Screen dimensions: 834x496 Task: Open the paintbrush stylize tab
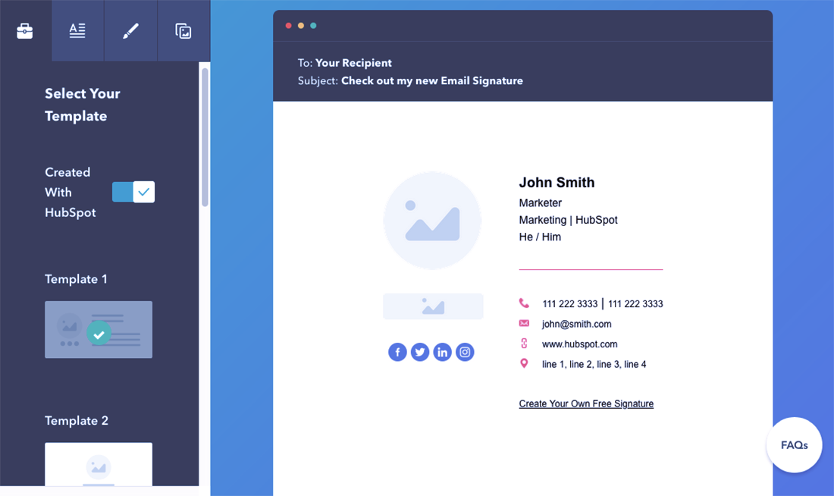[130, 31]
